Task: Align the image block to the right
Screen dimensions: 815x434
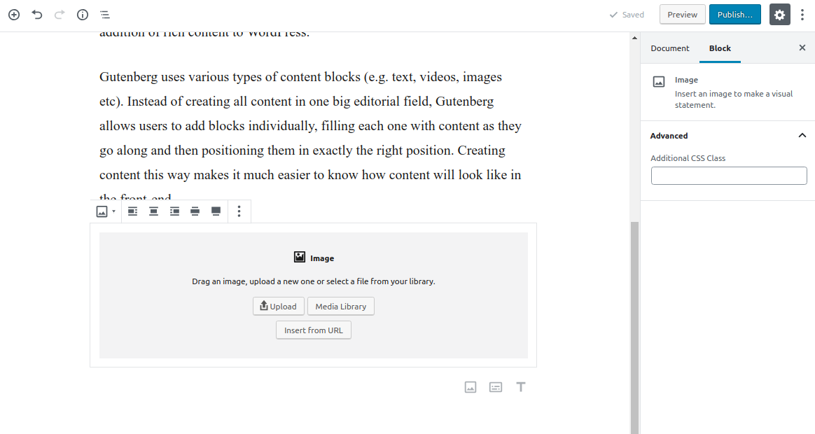Action: click(x=174, y=211)
